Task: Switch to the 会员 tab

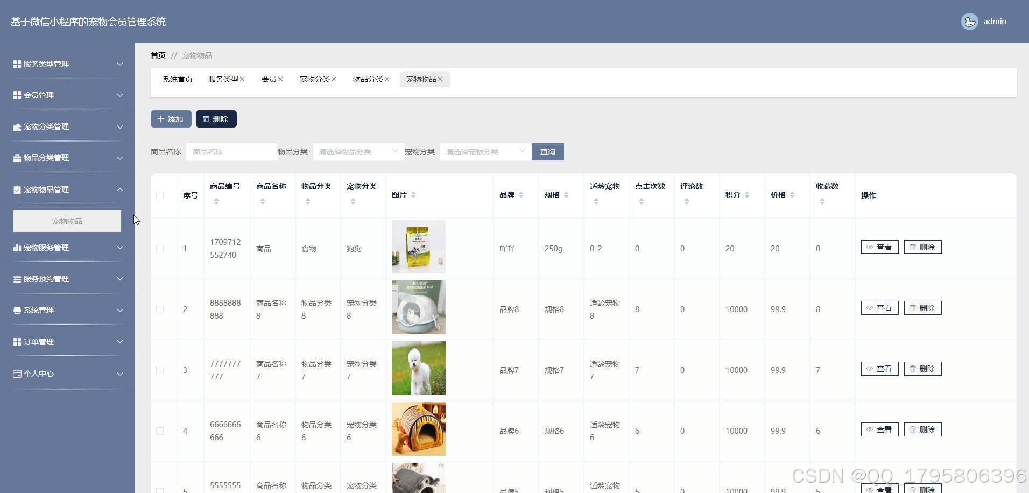Action: [x=269, y=79]
